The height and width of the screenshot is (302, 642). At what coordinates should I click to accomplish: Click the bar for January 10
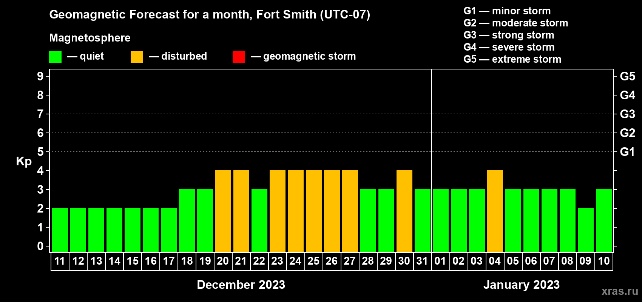tap(604, 220)
